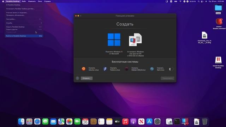
Task: Open the Trash in the Dock
Action: [x=204, y=121]
